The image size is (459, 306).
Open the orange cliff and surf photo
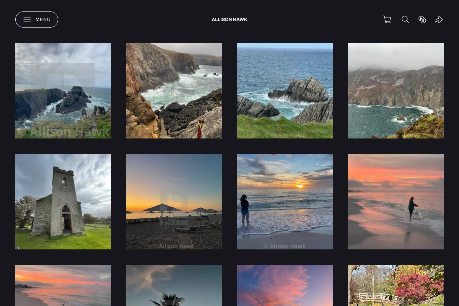pos(174,91)
